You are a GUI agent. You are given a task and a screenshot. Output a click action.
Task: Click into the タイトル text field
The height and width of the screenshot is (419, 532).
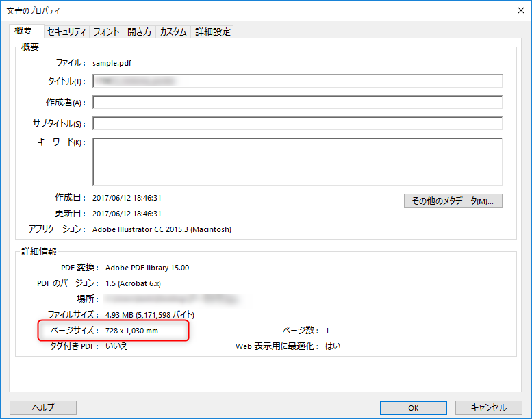point(297,81)
